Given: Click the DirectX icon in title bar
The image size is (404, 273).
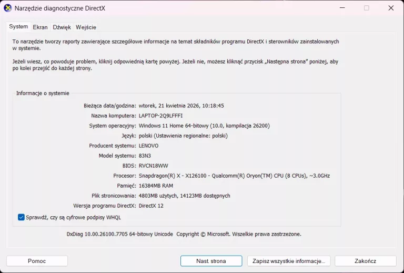Looking at the screenshot, I should [8, 8].
